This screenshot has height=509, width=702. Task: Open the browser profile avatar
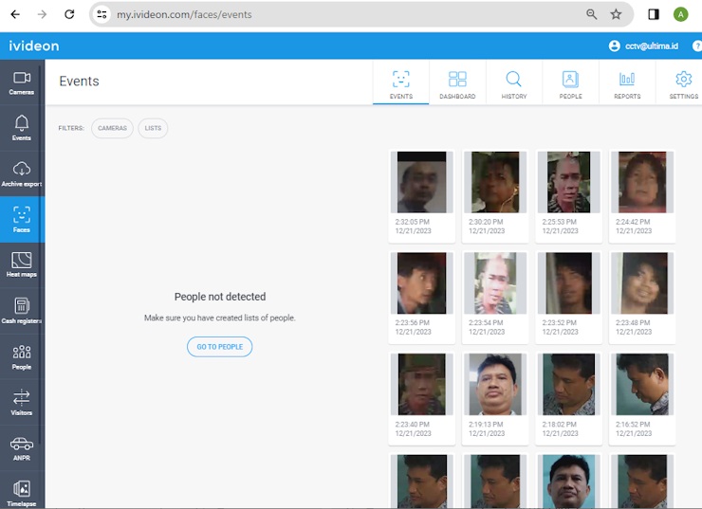click(680, 14)
